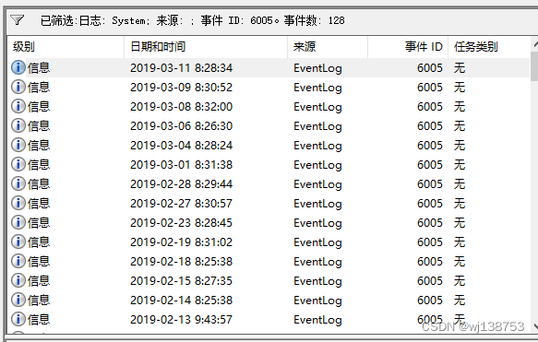The width and height of the screenshot is (538, 342).
Task: Click EventLog source in 2019-02-28 row
Action: tap(317, 184)
